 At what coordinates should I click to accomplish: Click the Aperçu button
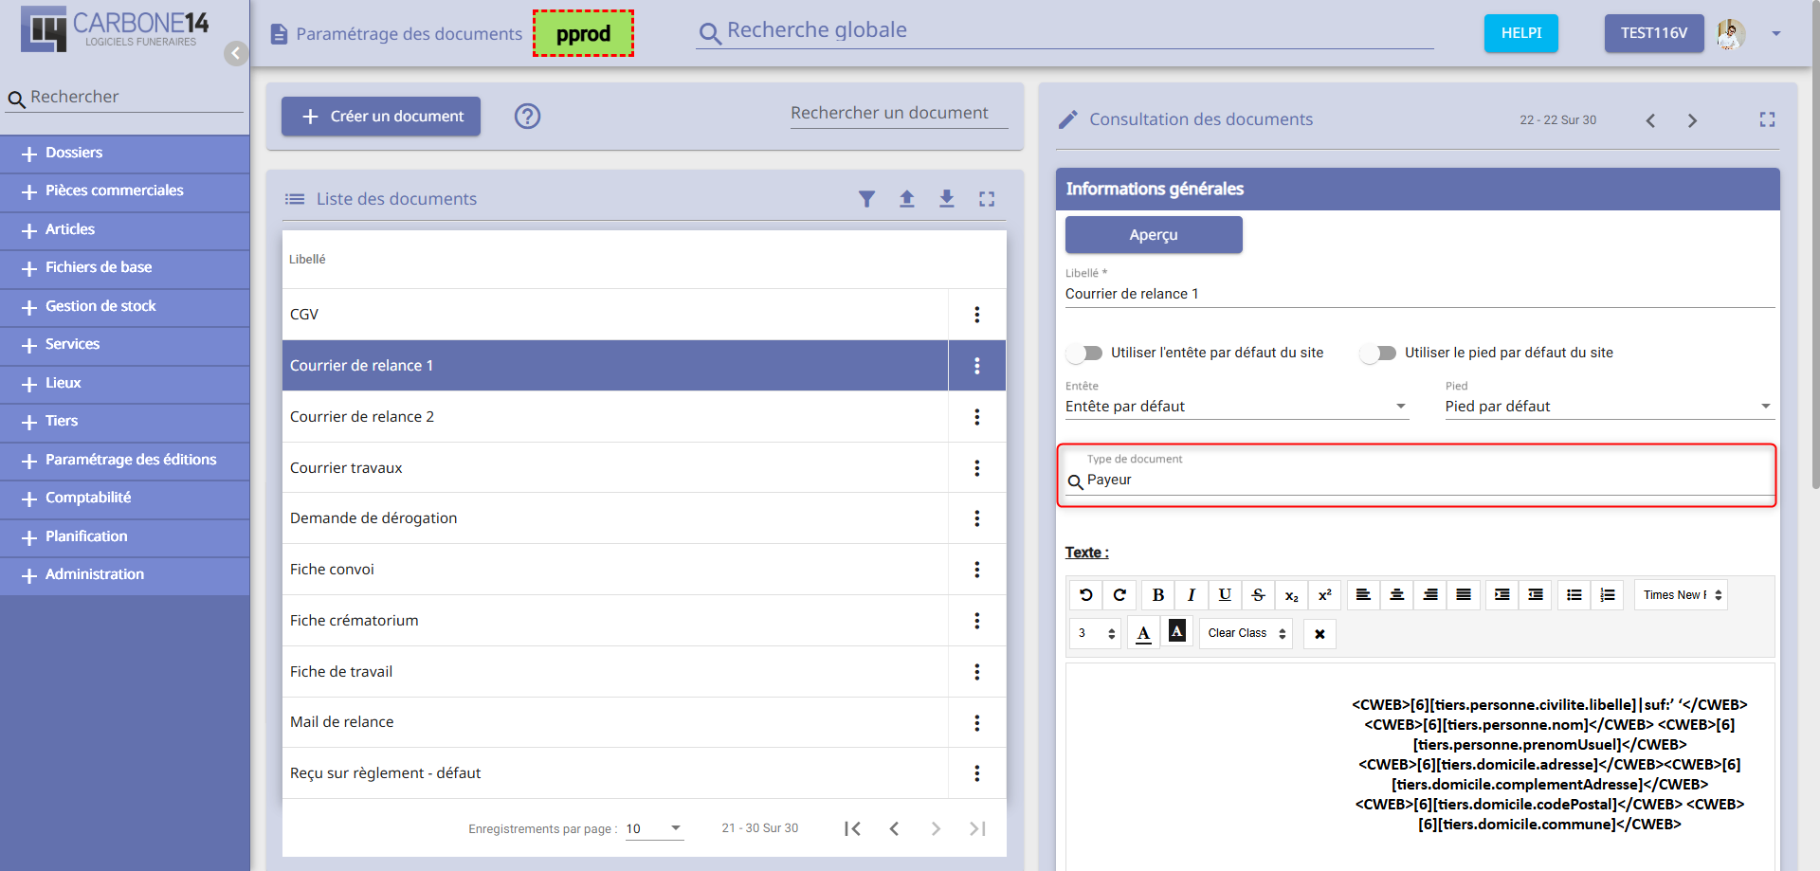tap(1154, 235)
